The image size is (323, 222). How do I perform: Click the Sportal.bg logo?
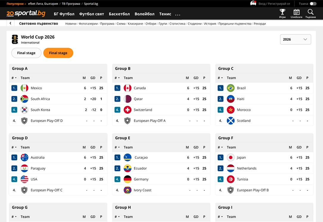point(26,14)
